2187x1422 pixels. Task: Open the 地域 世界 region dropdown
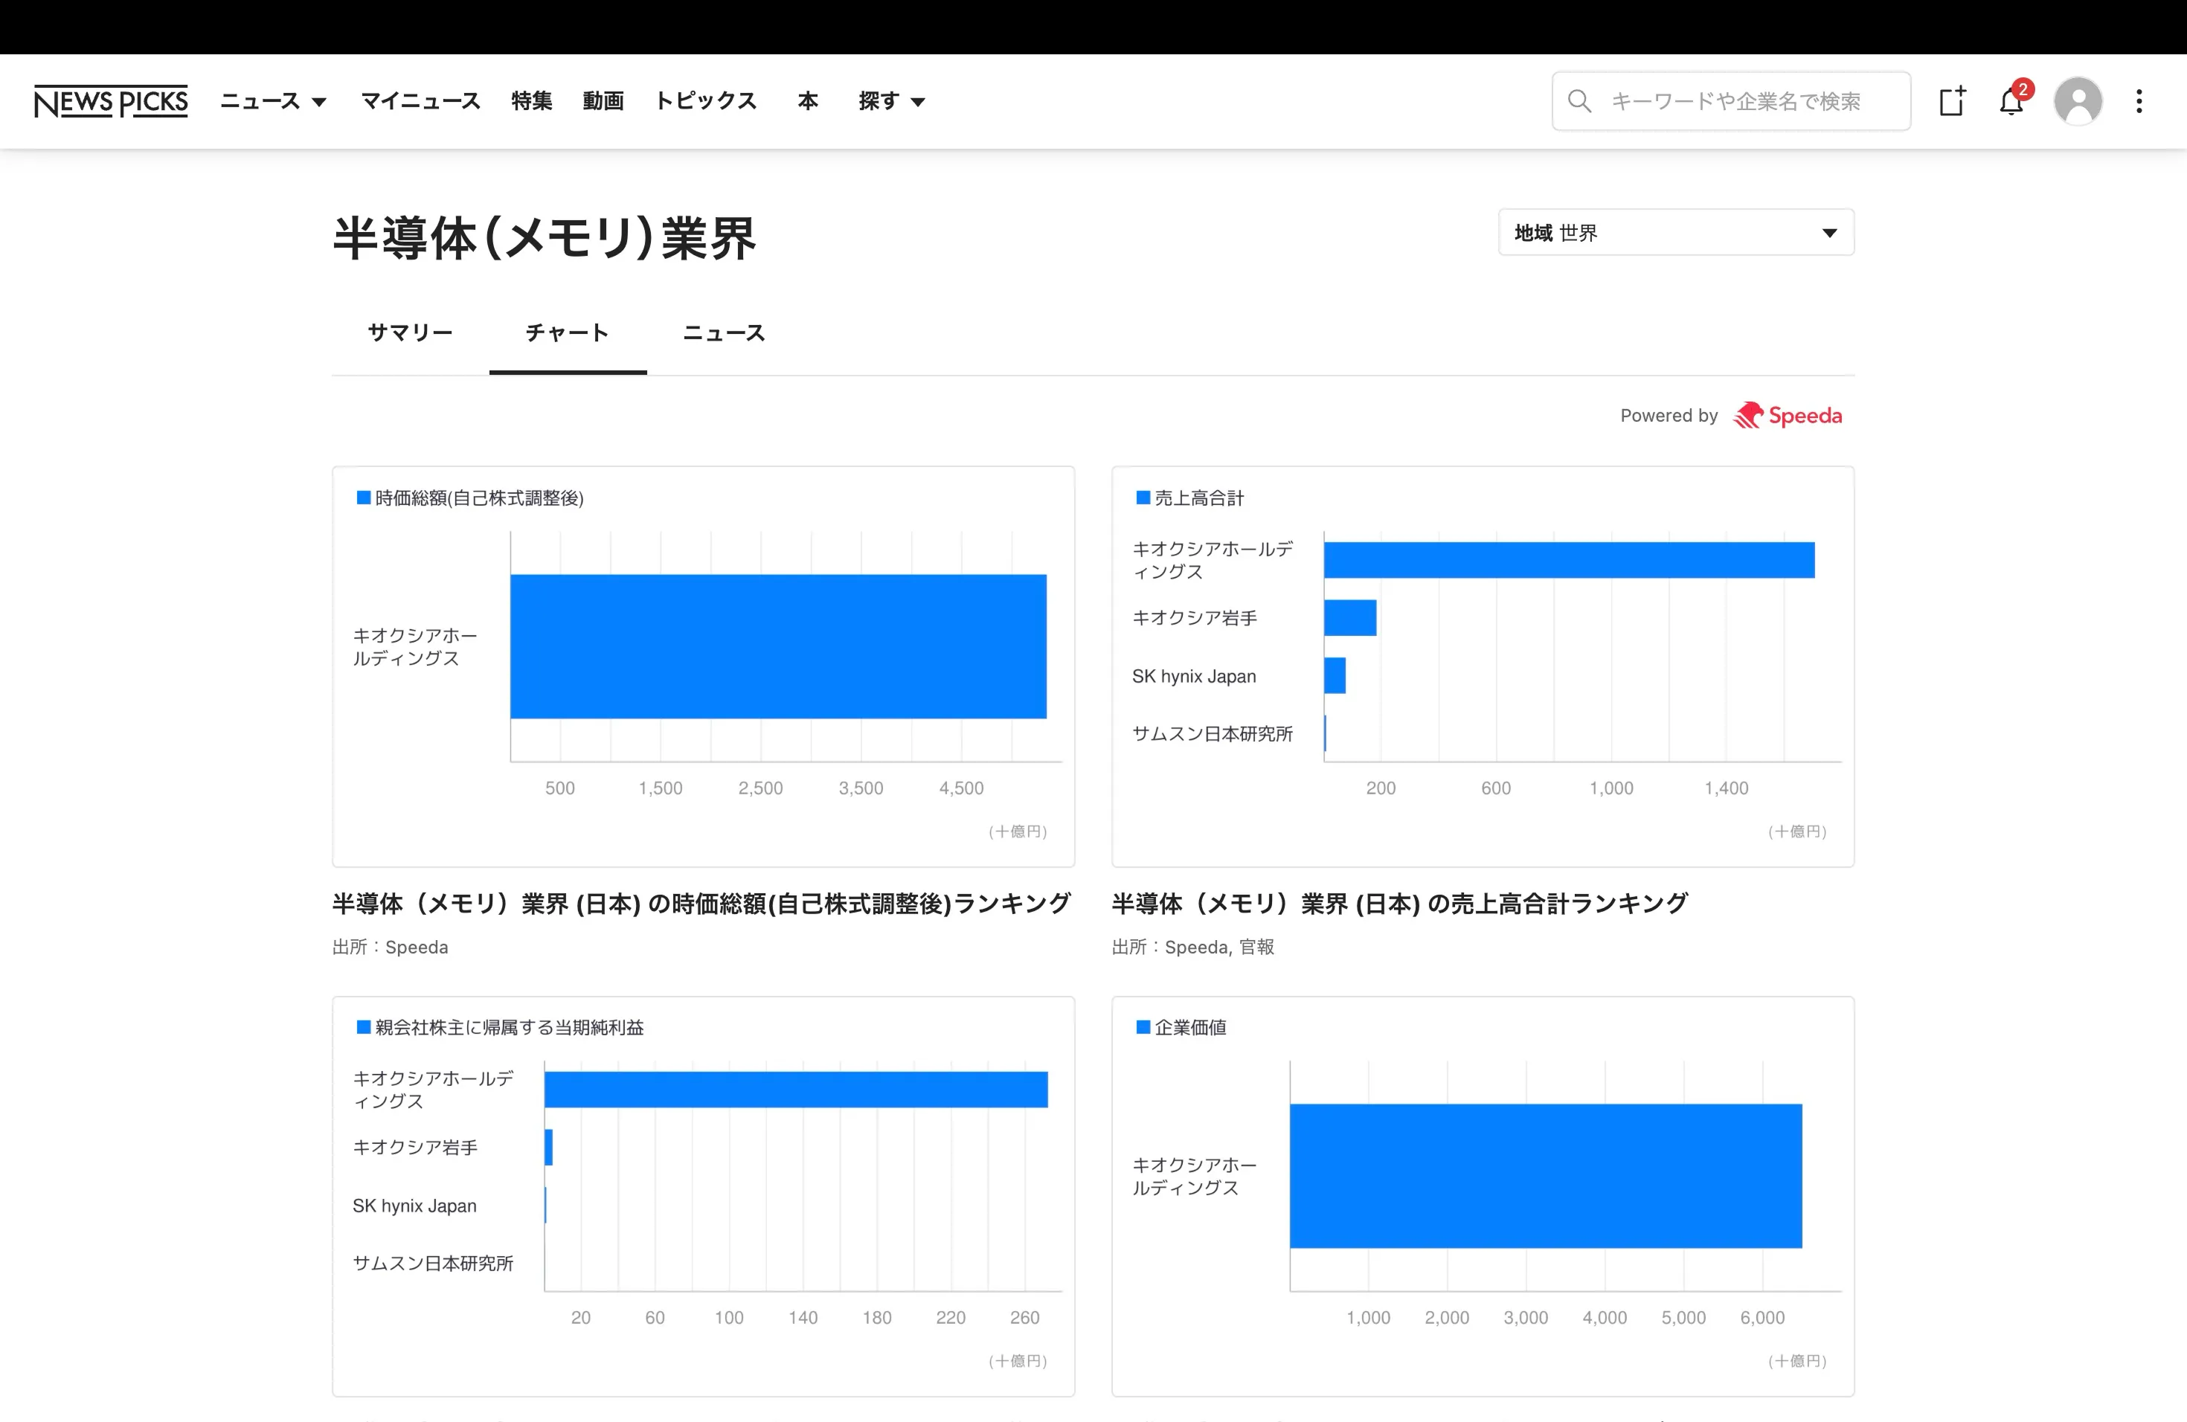[1676, 232]
